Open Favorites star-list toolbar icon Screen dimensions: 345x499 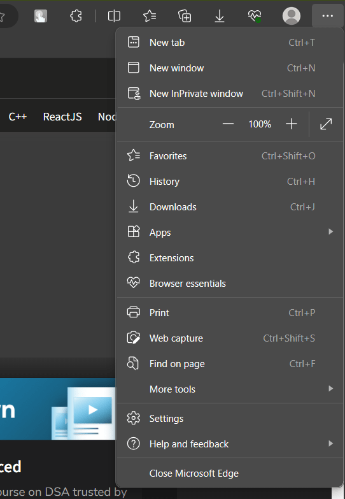click(x=150, y=16)
